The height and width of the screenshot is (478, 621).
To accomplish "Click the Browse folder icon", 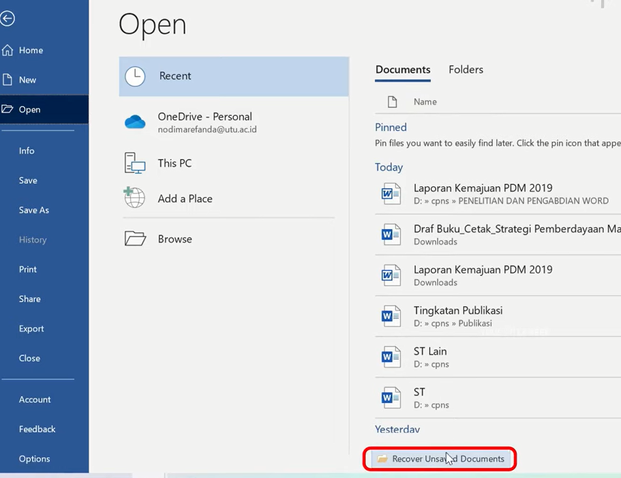I will click(x=135, y=239).
